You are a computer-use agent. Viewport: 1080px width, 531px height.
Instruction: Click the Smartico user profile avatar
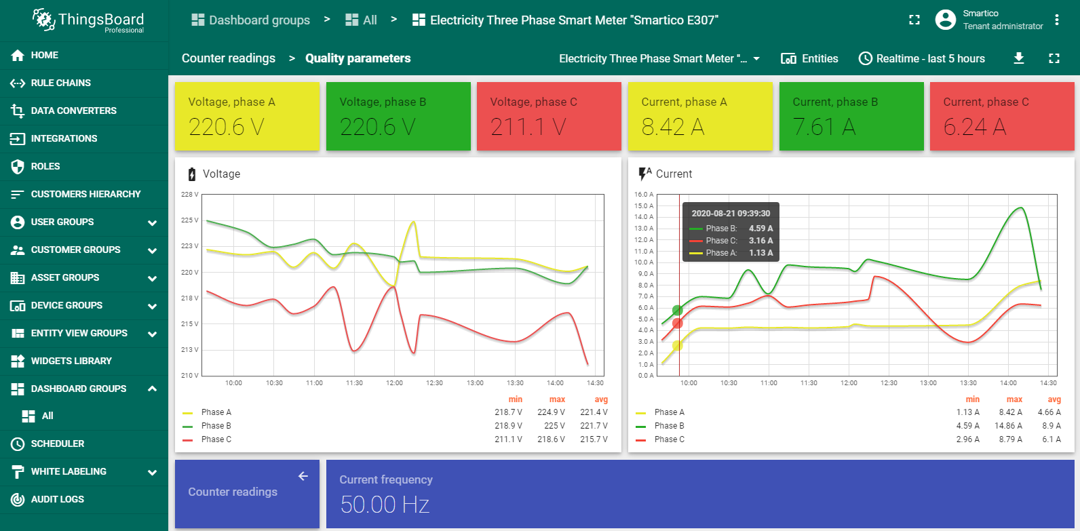[x=945, y=20]
